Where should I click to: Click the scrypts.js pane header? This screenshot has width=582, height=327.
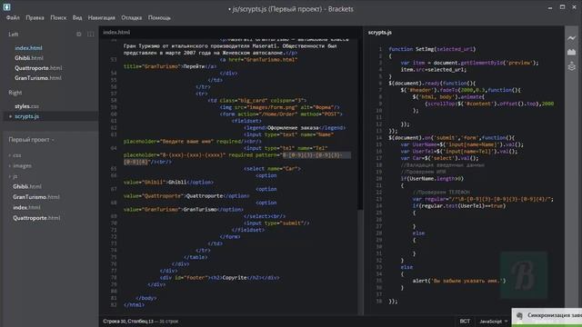380,33
